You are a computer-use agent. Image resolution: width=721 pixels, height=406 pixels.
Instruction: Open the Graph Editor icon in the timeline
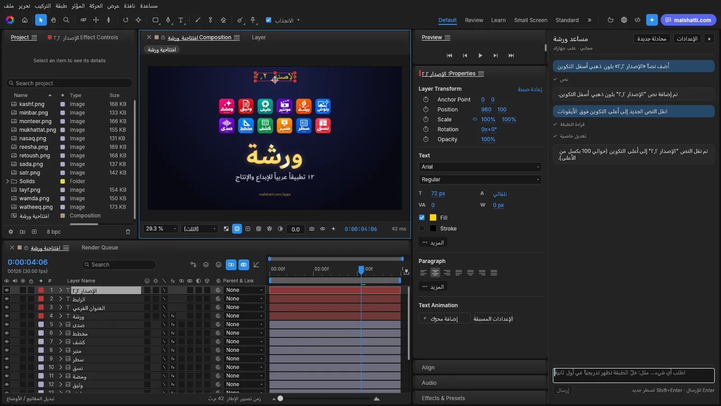pos(256,265)
